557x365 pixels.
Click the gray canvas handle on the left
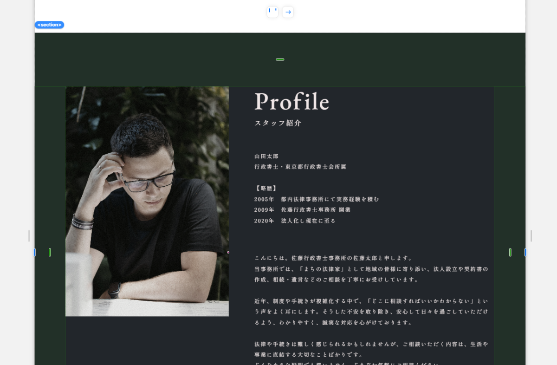[x=29, y=236]
